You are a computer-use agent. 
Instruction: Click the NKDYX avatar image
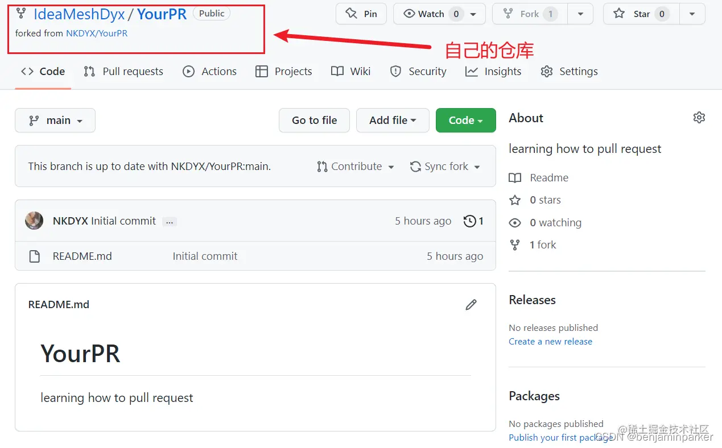tap(34, 221)
